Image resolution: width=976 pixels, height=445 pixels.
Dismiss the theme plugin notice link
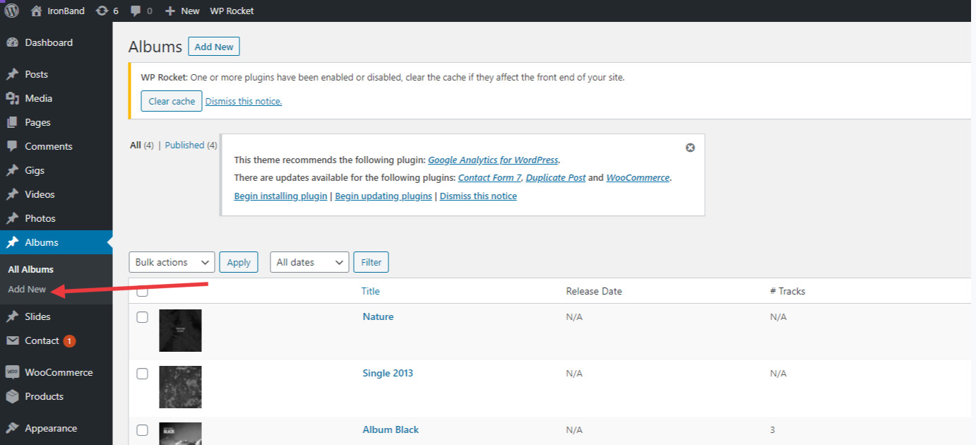tap(478, 196)
